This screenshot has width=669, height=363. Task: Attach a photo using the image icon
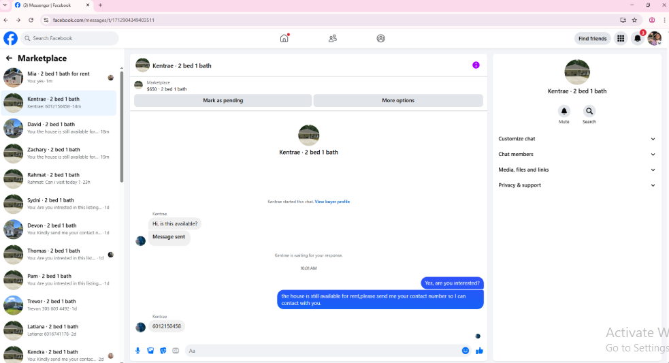150,351
